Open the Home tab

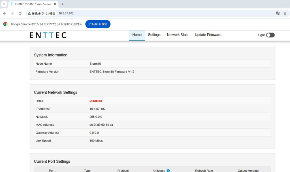(137, 35)
